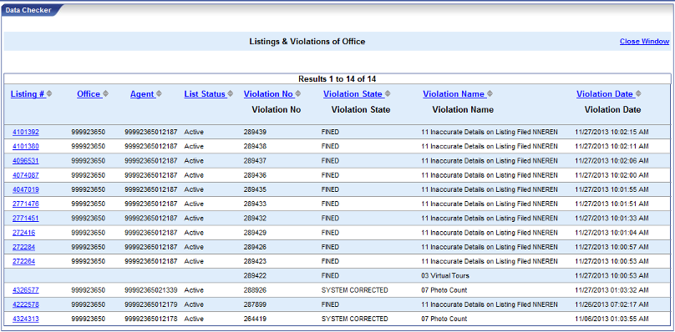Image resolution: width=675 pixels, height=332 pixels.
Task: Open listing 4074087
Action: [25, 175]
